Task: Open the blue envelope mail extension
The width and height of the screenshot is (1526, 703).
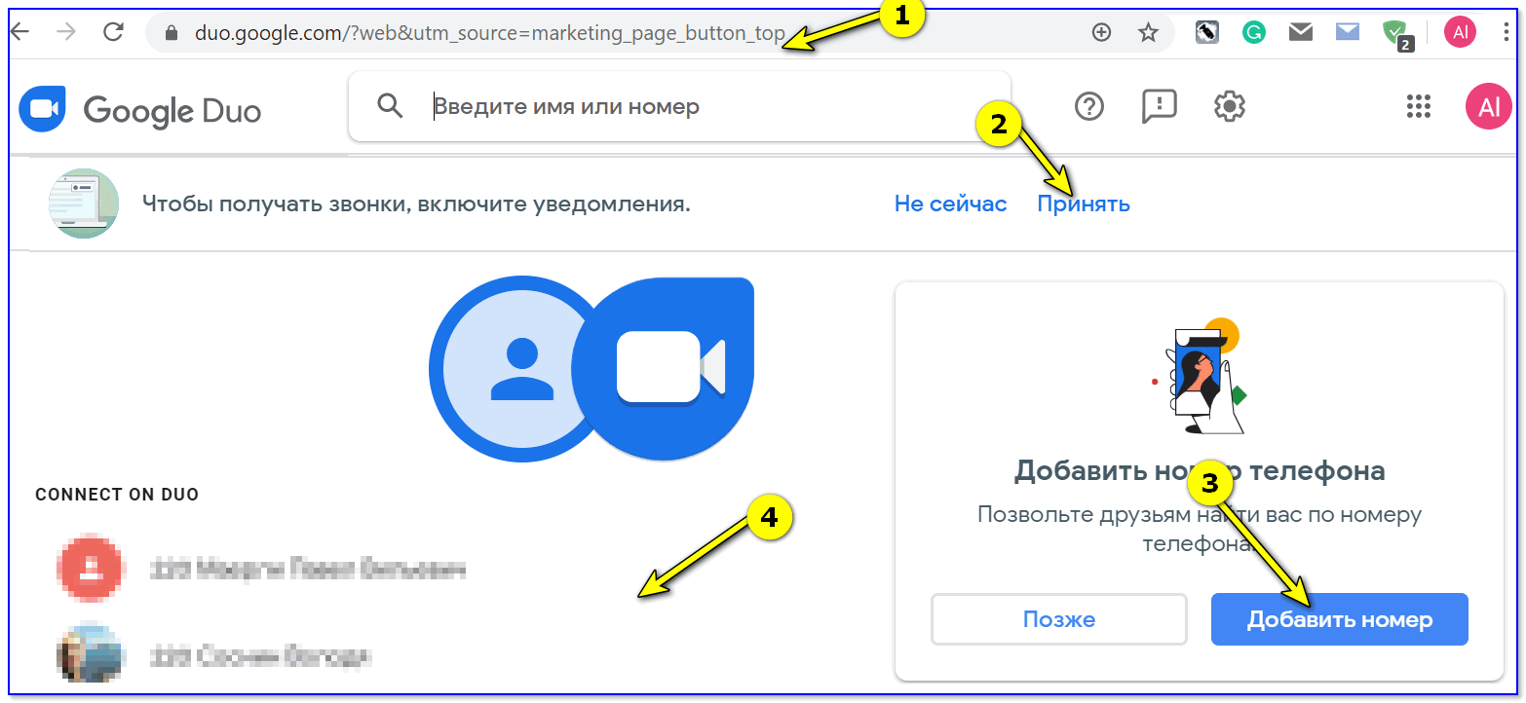Action: pos(1348,32)
